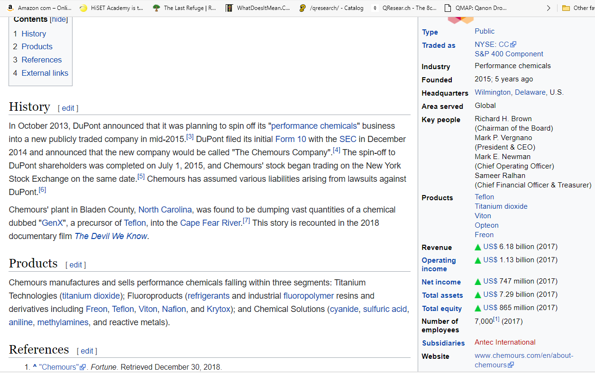Open the SEC article link

pyautogui.click(x=348, y=139)
